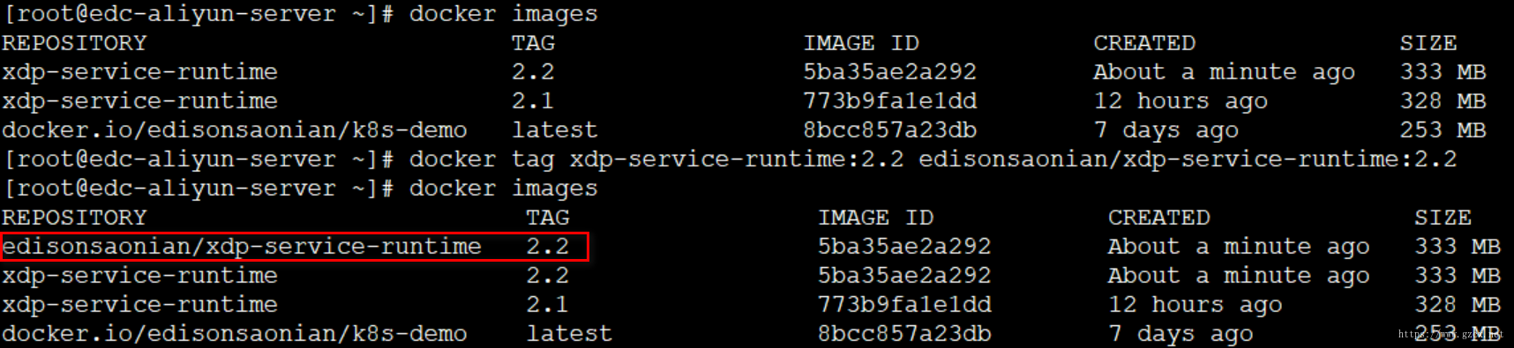Screen dimensions: 1514x348
Task: Click the second 'docker images' command line
Action: 301,189
